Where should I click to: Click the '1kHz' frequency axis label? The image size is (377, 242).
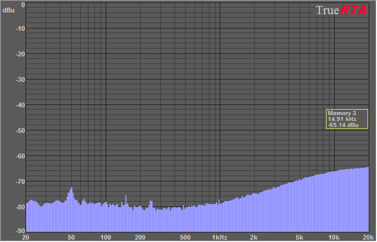[220, 238]
